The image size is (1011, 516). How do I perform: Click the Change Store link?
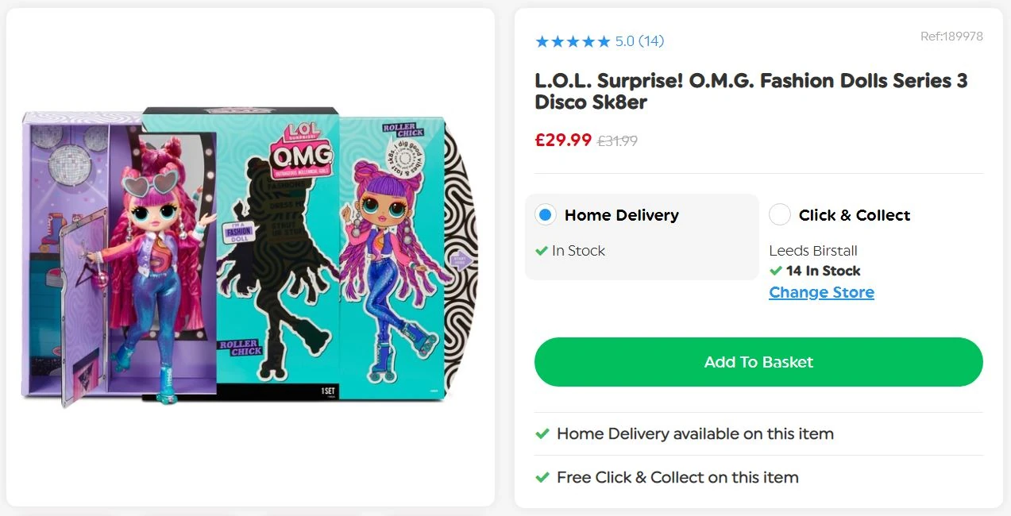pos(821,292)
